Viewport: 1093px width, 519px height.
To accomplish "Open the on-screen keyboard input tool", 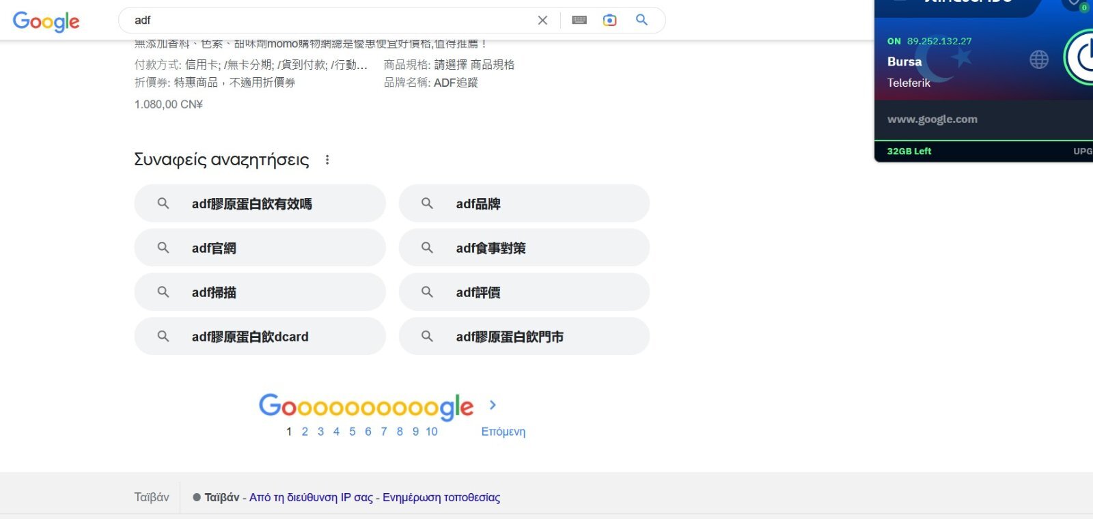I will pyautogui.click(x=579, y=20).
